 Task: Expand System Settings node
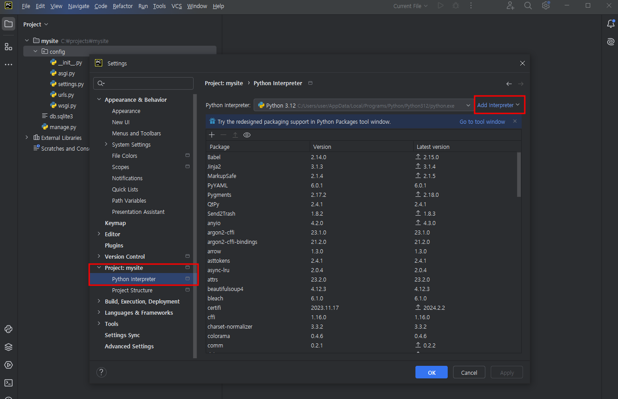pyautogui.click(x=106, y=144)
